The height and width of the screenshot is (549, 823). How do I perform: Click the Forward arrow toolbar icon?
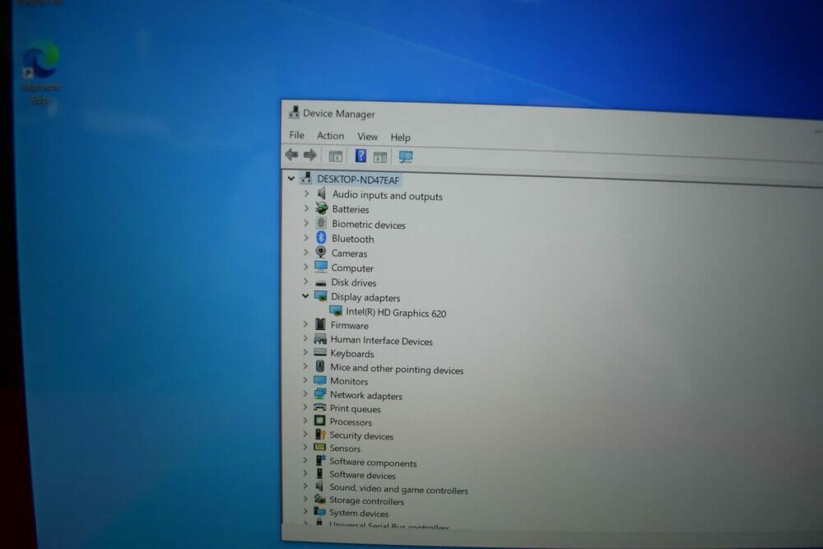click(309, 155)
